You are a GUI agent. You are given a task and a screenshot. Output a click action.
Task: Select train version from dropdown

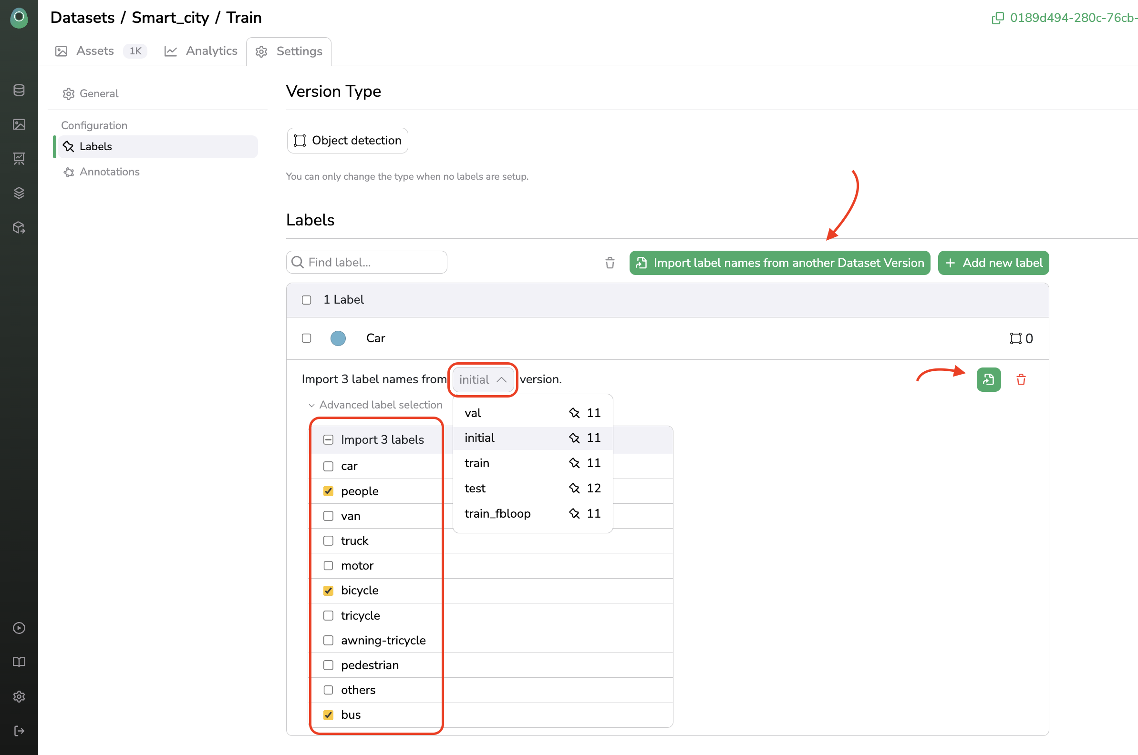532,463
